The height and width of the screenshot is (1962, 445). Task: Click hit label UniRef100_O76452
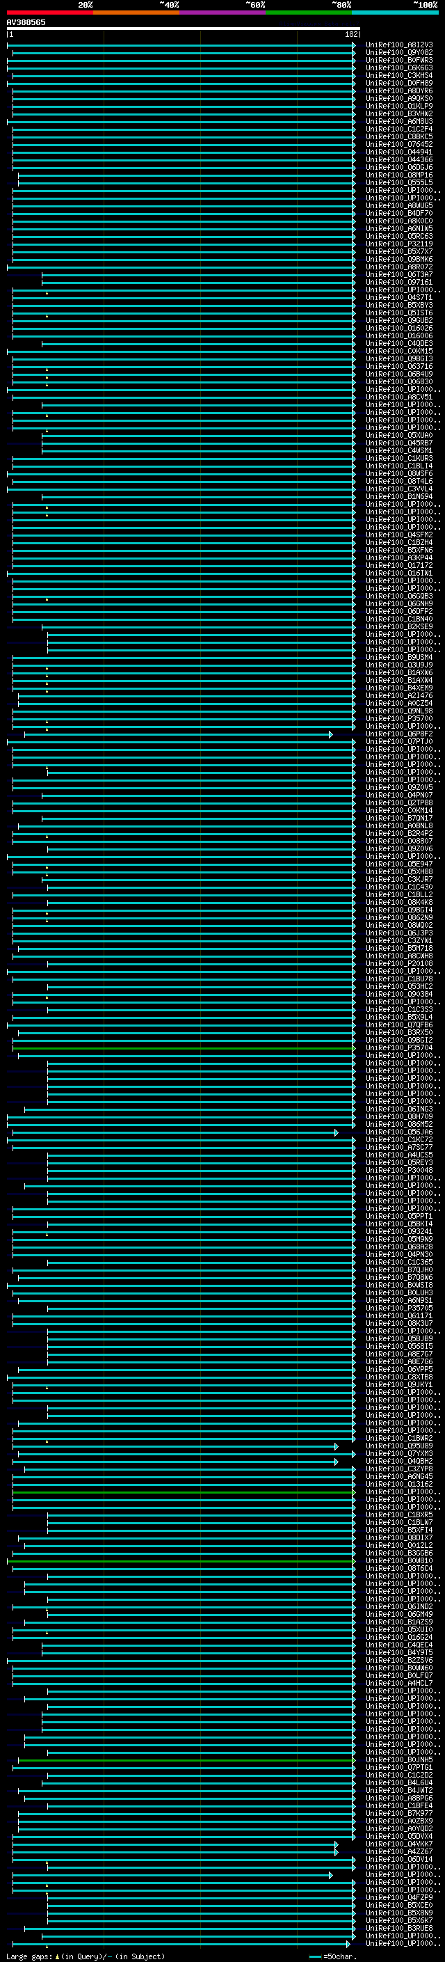(399, 144)
